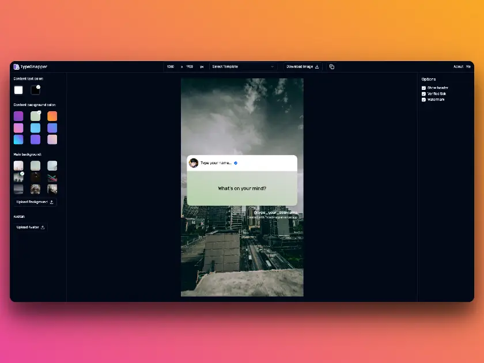The height and width of the screenshot is (363, 484).
Task: Click the checkmark on black text color swatch
Action: pyautogui.click(x=39, y=86)
